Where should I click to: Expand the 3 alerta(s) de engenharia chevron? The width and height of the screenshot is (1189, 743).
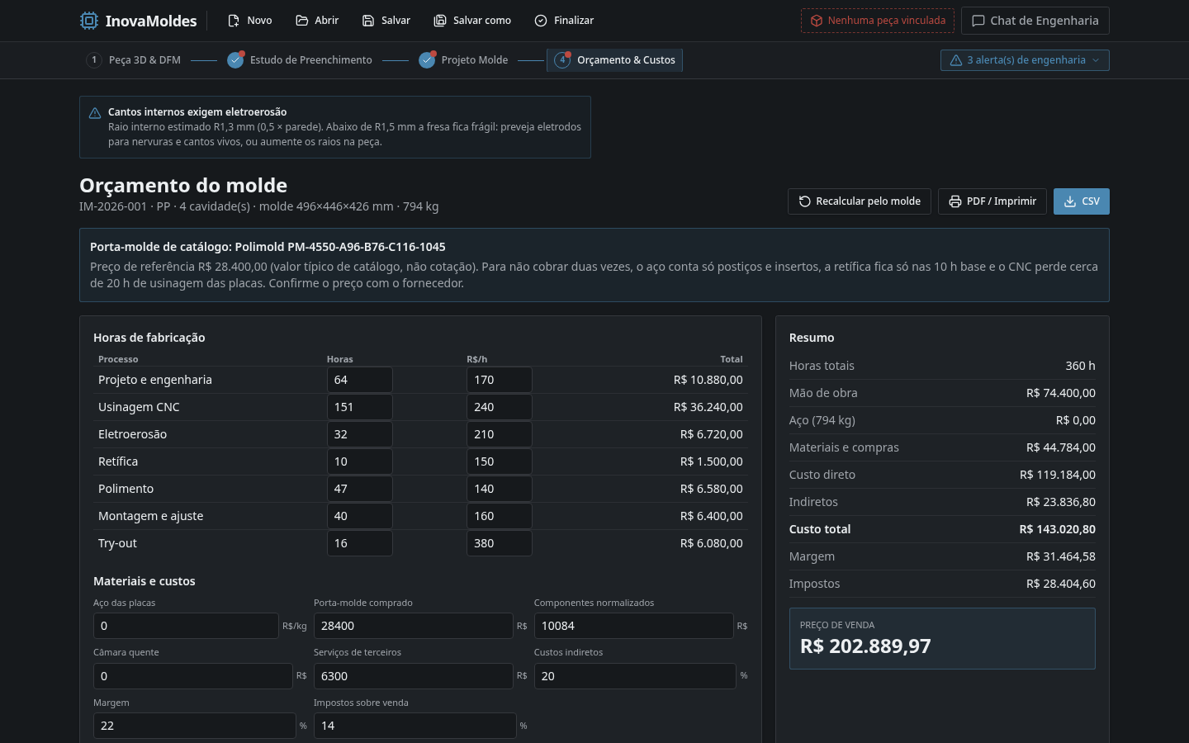coord(1096,60)
